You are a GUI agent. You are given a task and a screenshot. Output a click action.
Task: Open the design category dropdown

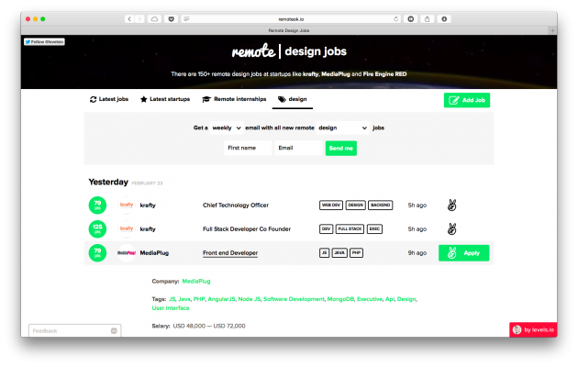pos(342,128)
